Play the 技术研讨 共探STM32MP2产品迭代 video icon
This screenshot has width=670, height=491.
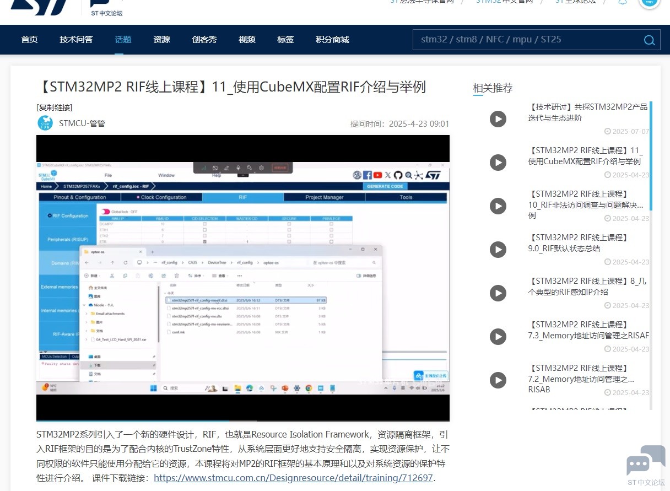click(x=498, y=118)
